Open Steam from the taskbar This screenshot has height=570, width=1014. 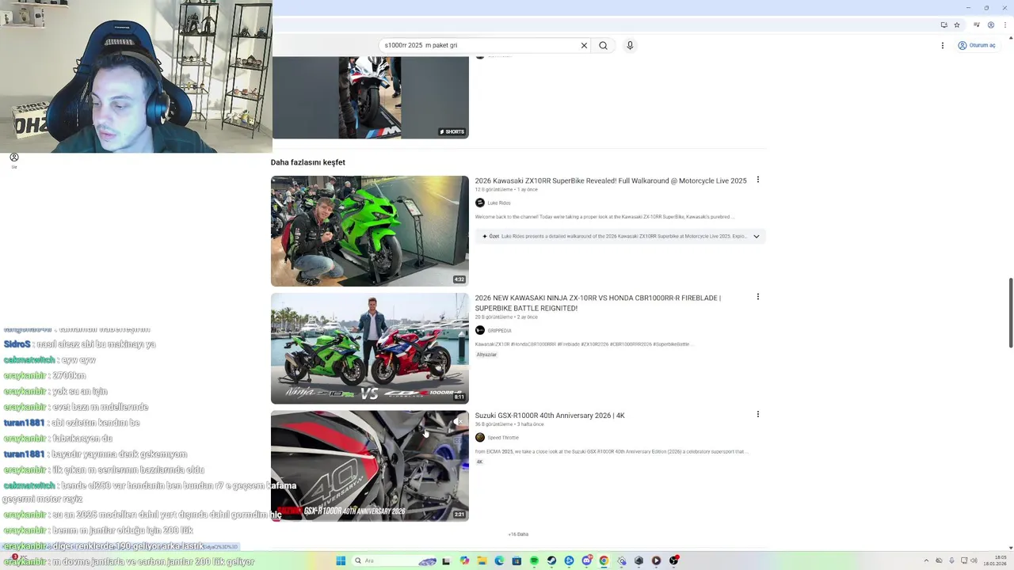coord(551,560)
